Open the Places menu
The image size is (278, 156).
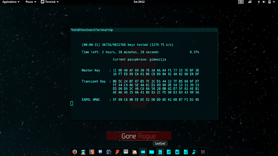pyautogui.click(x=31, y=2)
